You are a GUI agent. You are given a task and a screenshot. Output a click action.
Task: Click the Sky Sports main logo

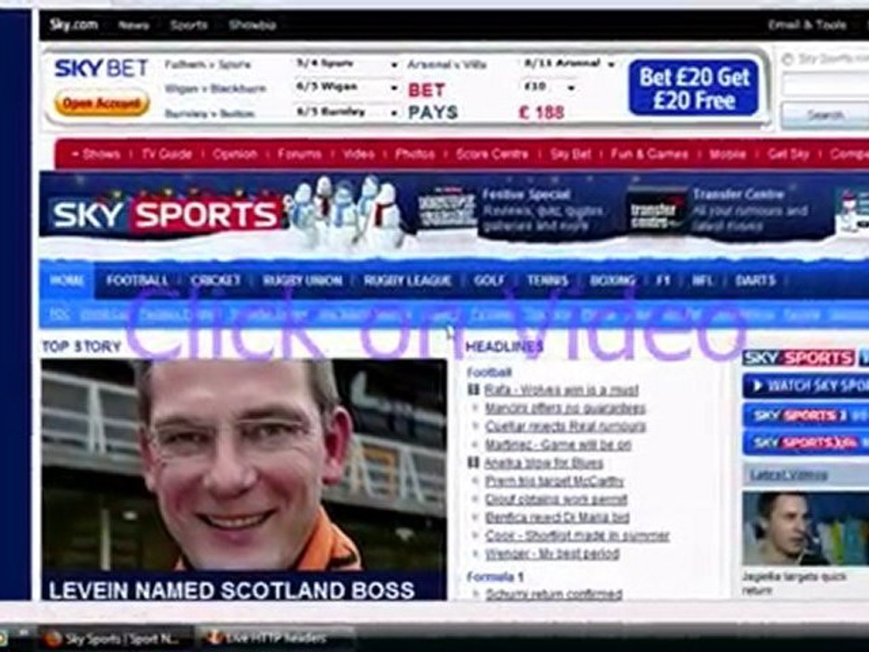(165, 215)
